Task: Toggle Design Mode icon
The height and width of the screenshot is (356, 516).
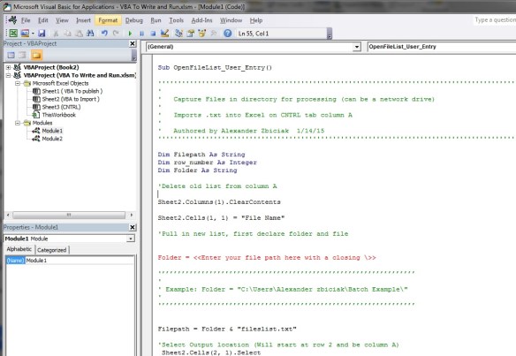Action: coord(164,34)
